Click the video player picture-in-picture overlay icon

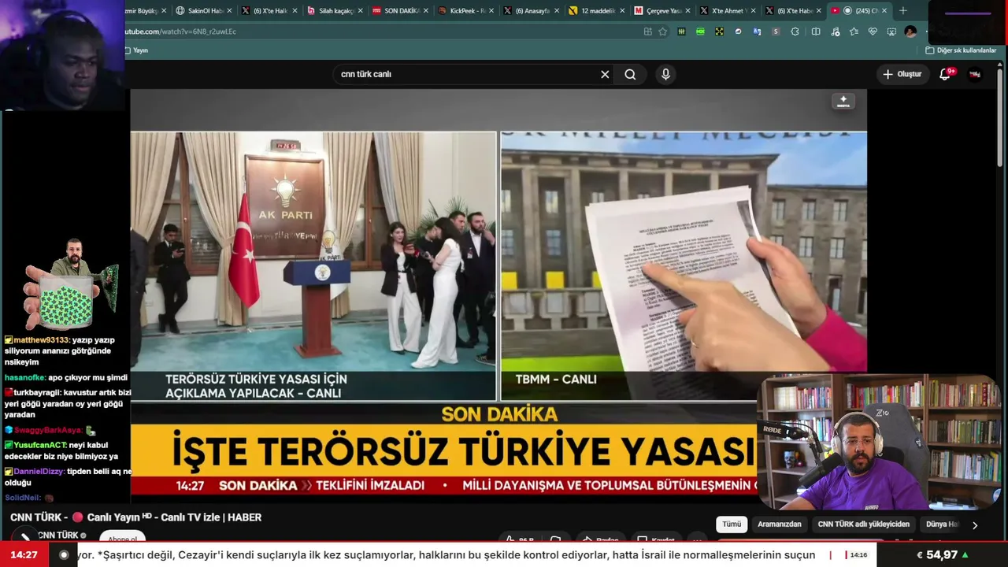(843, 102)
